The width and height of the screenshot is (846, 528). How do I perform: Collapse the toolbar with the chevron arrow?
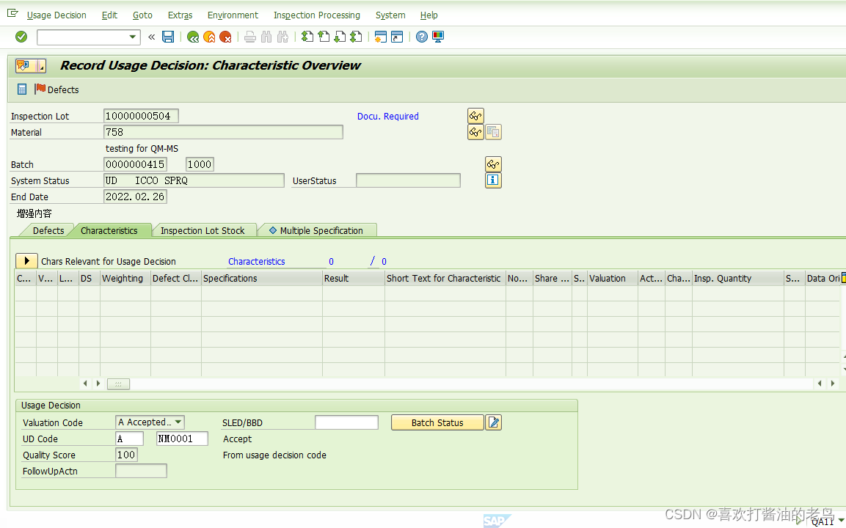coord(151,37)
